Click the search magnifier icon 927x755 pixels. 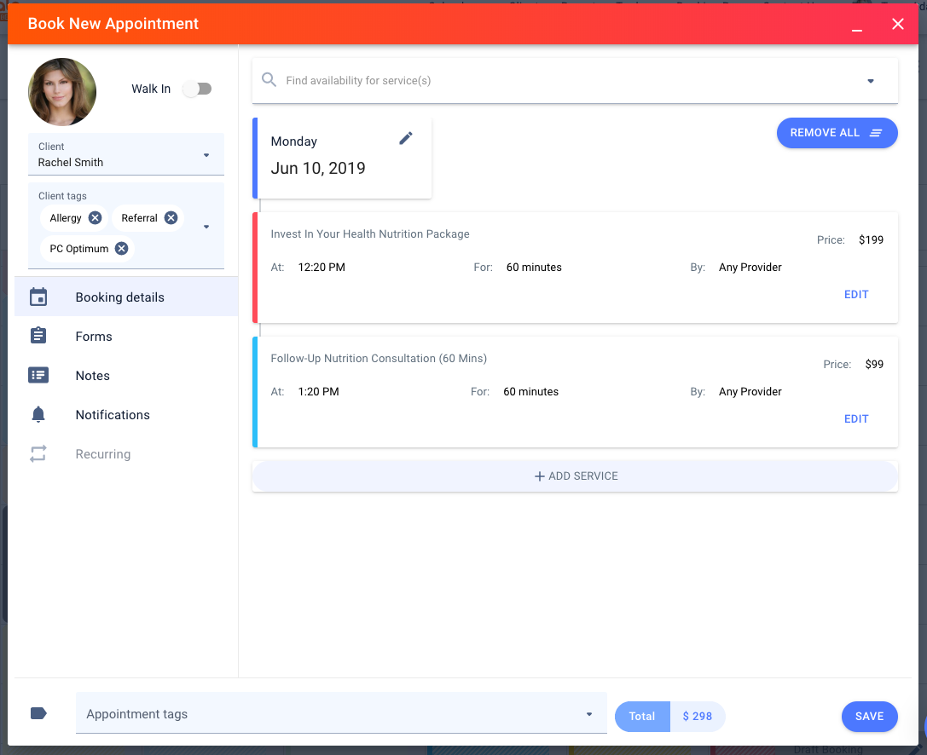pyautogui.click(x=269, y=80)
